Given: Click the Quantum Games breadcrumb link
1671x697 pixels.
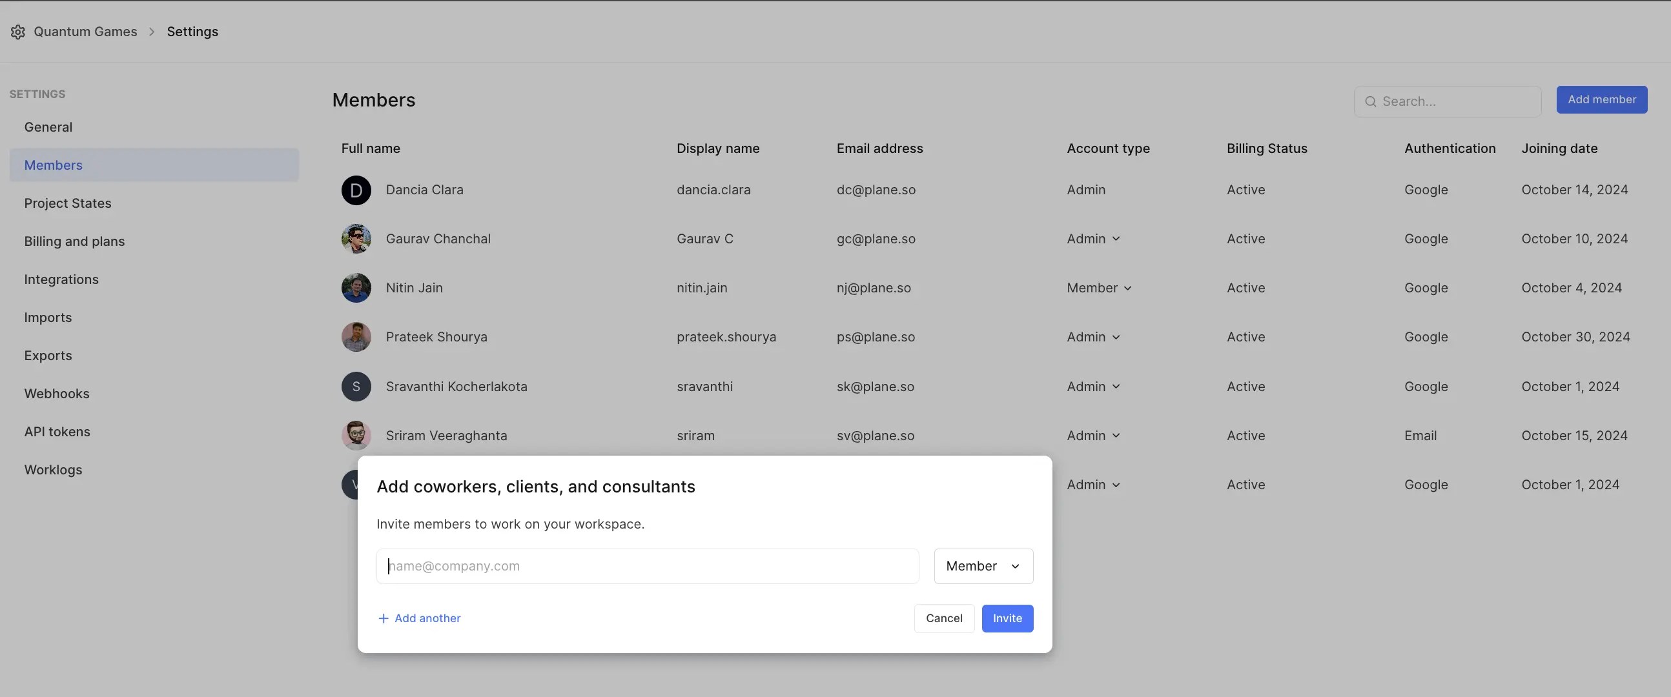Looking at the screenshot, I should point(85,32).
